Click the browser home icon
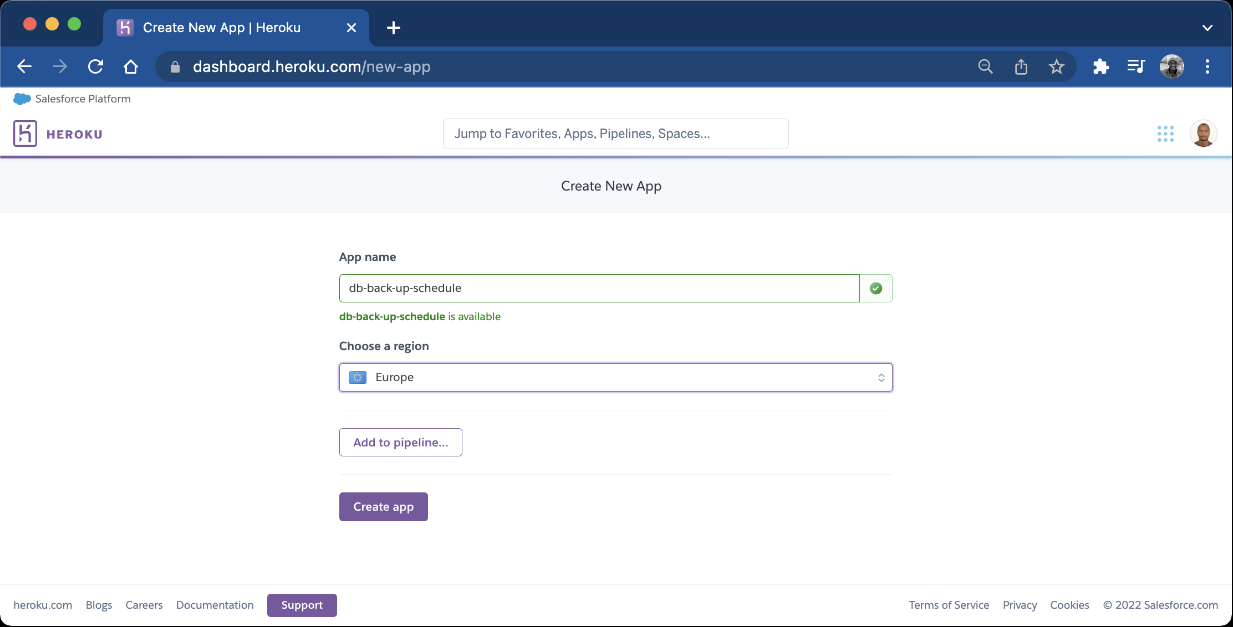The height and width of the screenshot is (627, 1233). (x=131, y=66)
